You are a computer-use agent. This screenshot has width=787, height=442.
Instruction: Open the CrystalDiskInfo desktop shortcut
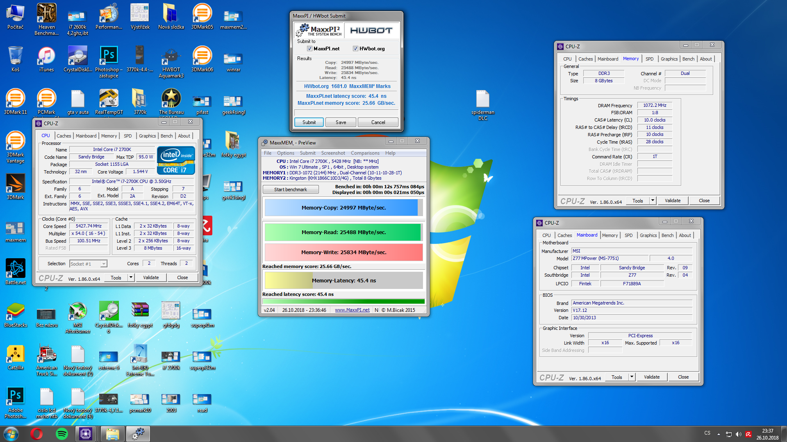point(77,59)
